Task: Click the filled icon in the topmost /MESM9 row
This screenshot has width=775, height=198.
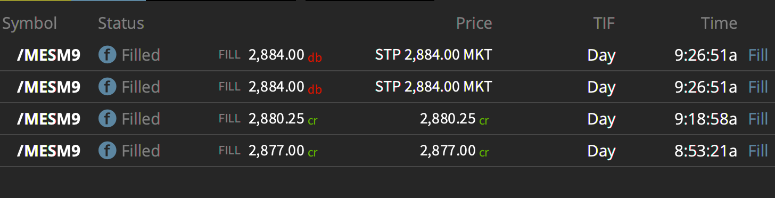Action: (x=108, y=55)
